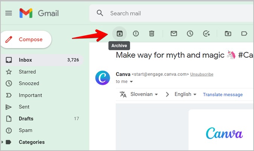Click the translate icon beside Slovenian

point(123,94)
